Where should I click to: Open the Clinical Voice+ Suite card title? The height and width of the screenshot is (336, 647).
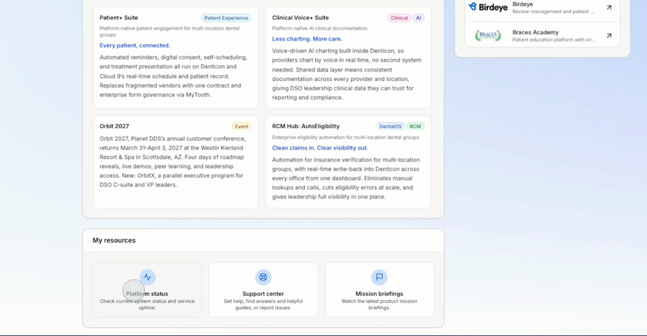click(300, 18)
